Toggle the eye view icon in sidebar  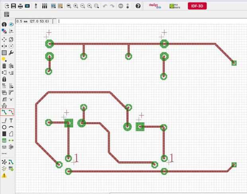[11, 24]
